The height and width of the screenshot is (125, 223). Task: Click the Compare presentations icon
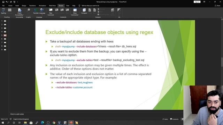click(84, 11)
